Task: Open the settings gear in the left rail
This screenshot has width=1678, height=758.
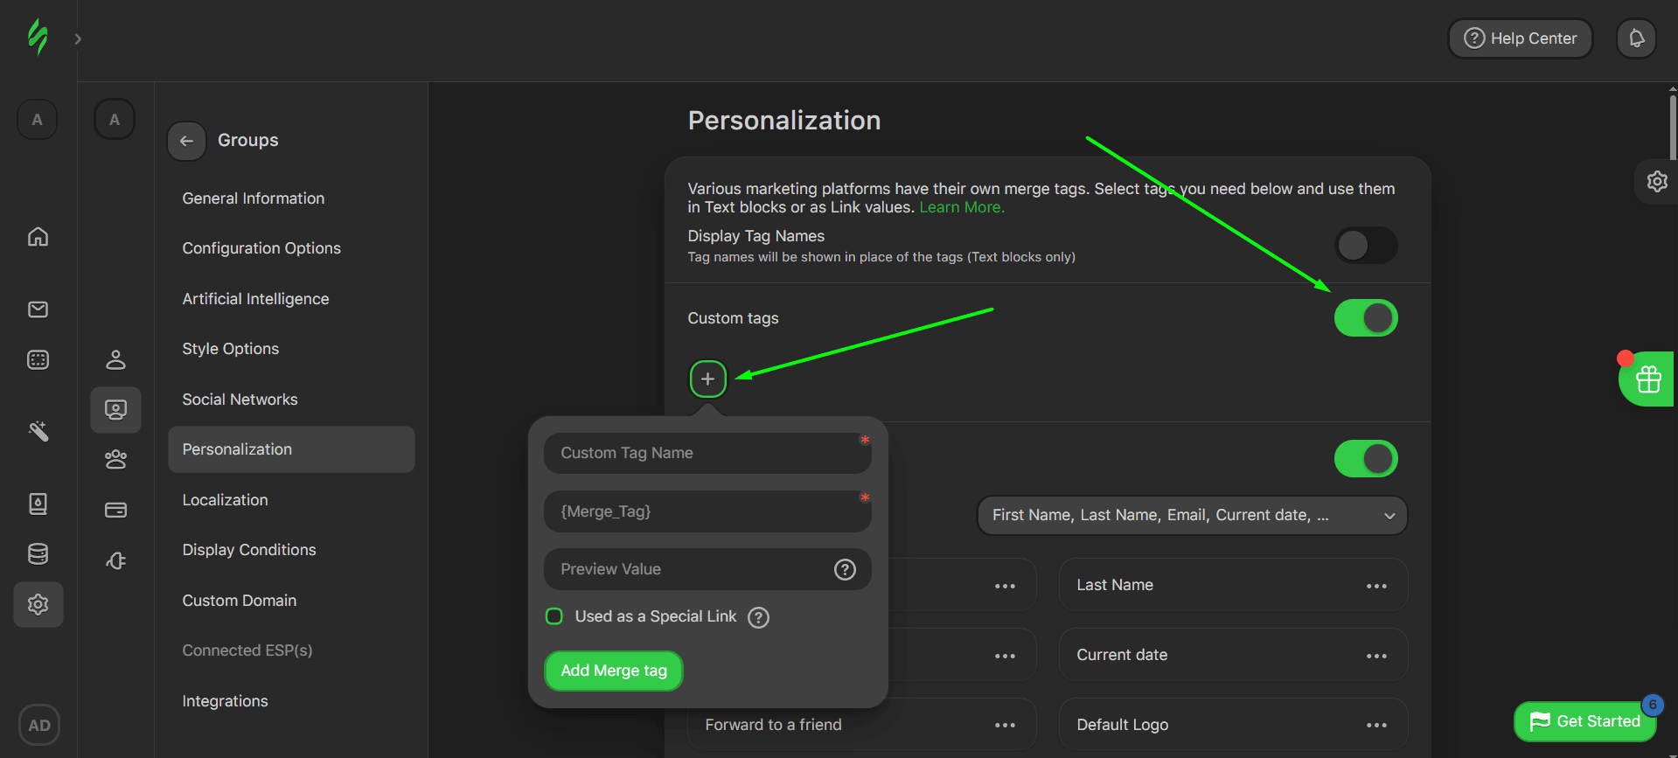Action: (x=38, y=604)
